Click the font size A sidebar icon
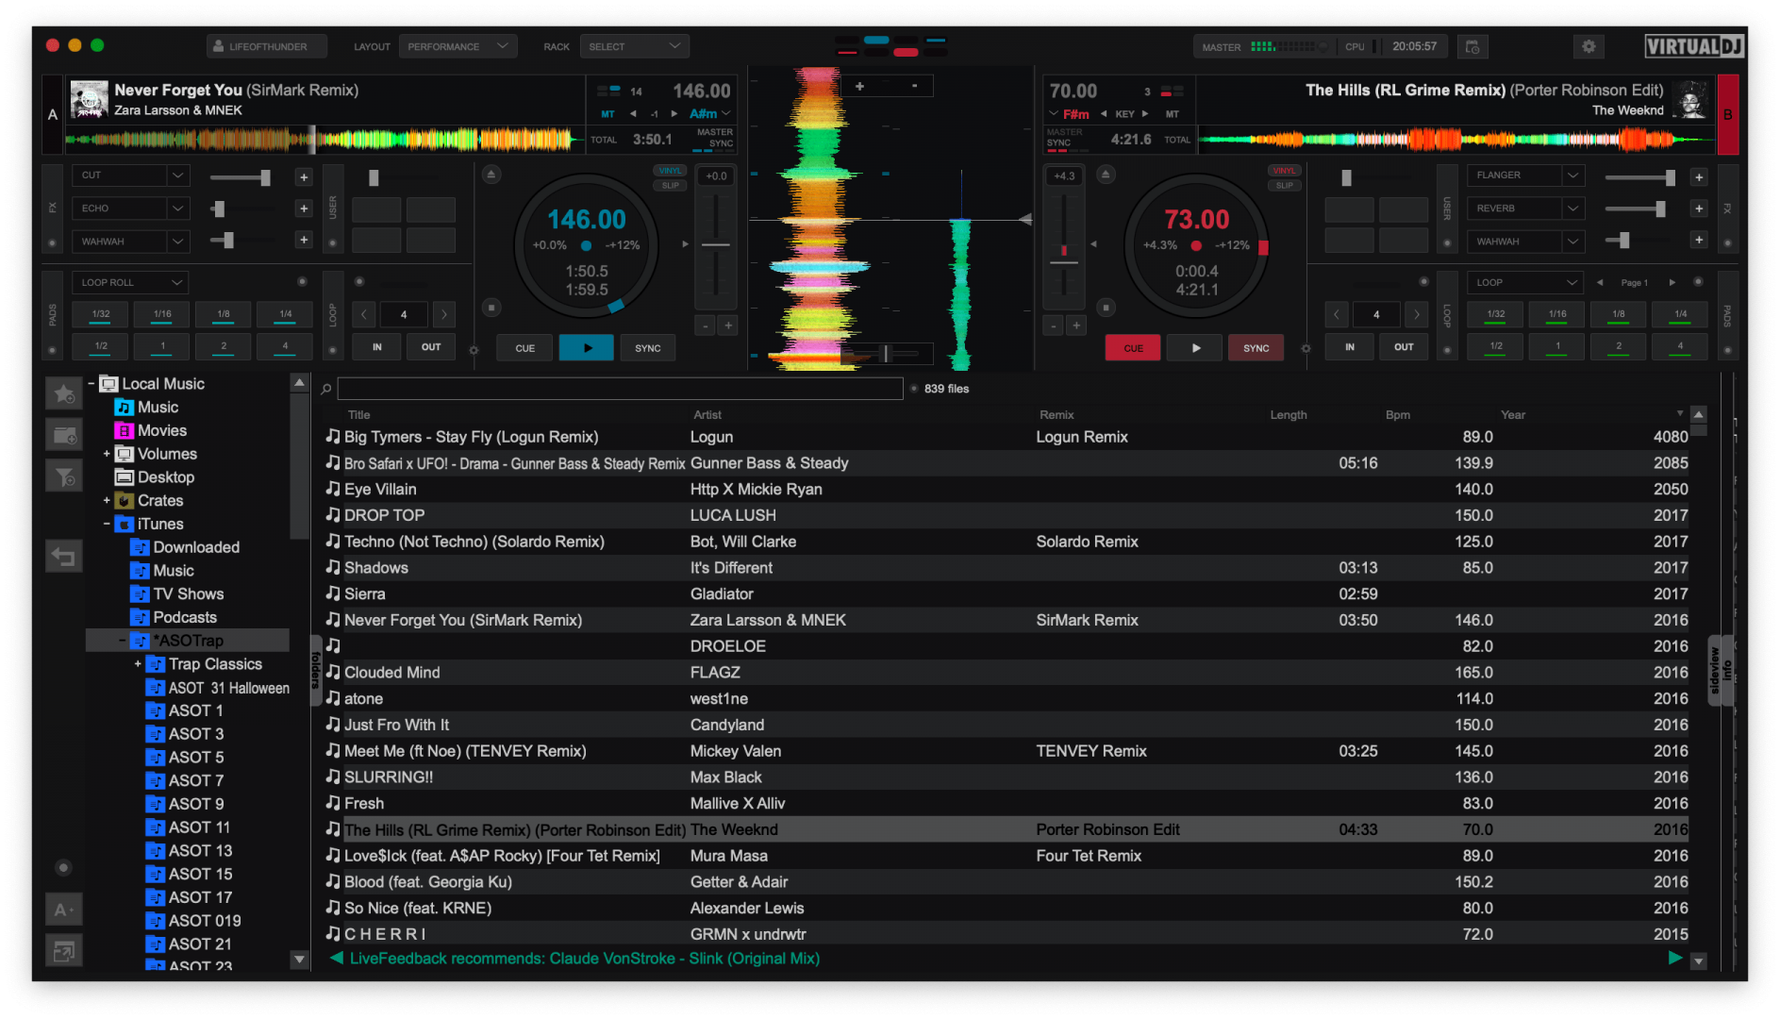 point(64,910)
